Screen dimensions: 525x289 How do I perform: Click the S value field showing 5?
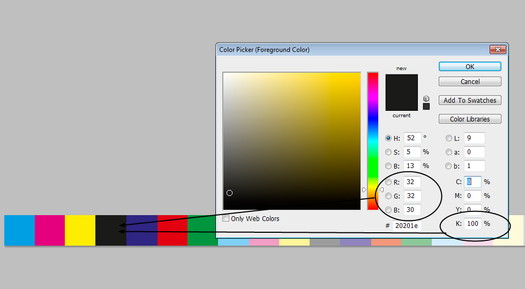pyautogui.click(x=412, y=152)
